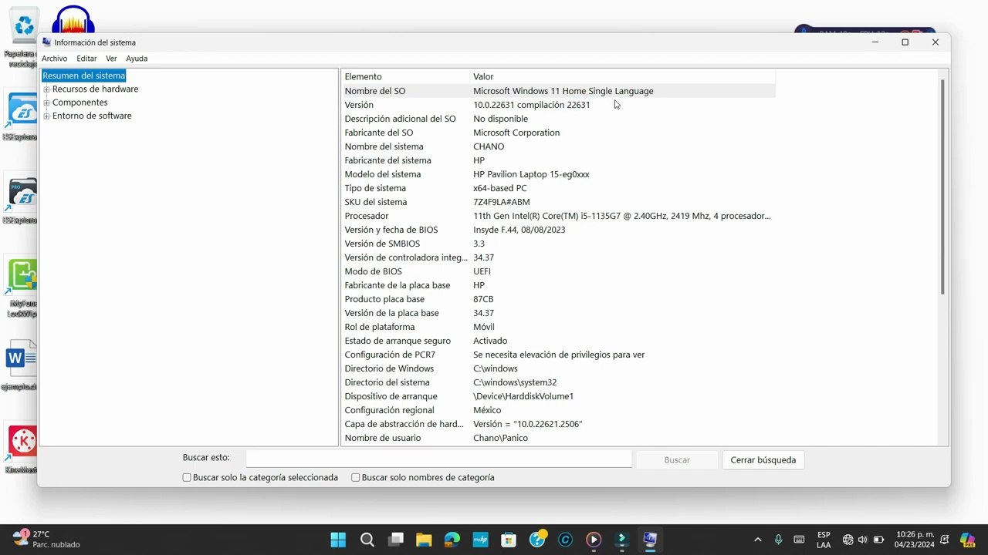
Task: Click into the 'Buscar esto' search field
Action: (438, 459)
